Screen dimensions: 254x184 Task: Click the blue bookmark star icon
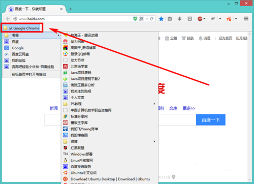tap(161, 19)
